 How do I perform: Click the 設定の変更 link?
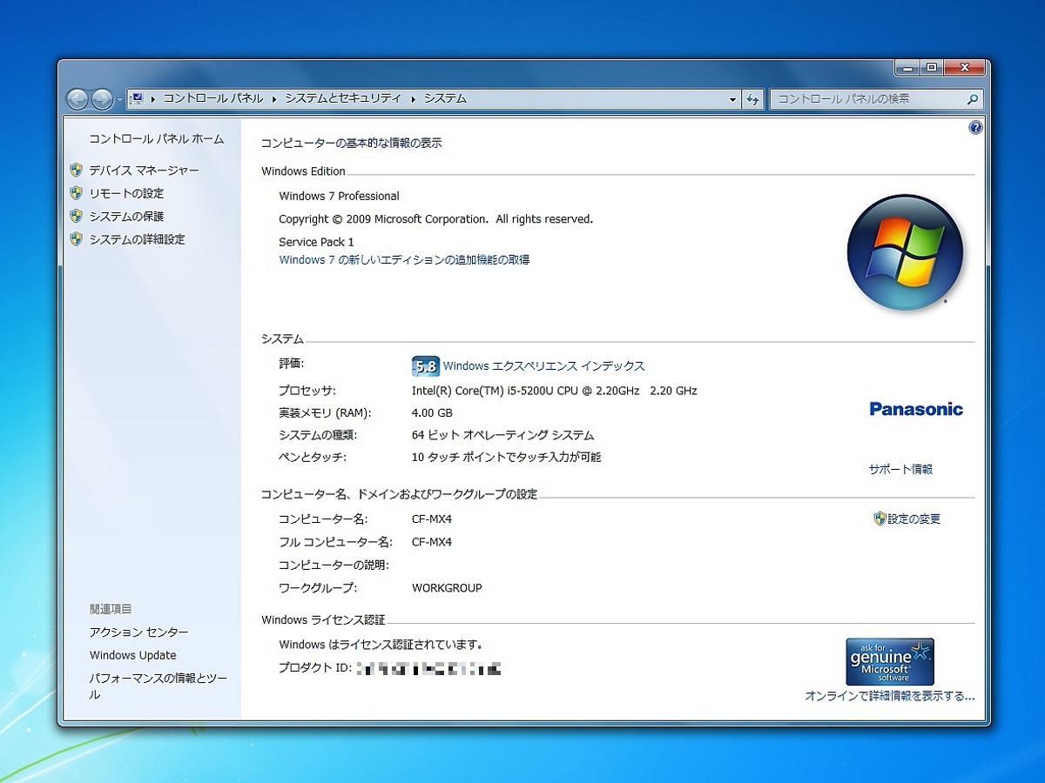point(914,519)
